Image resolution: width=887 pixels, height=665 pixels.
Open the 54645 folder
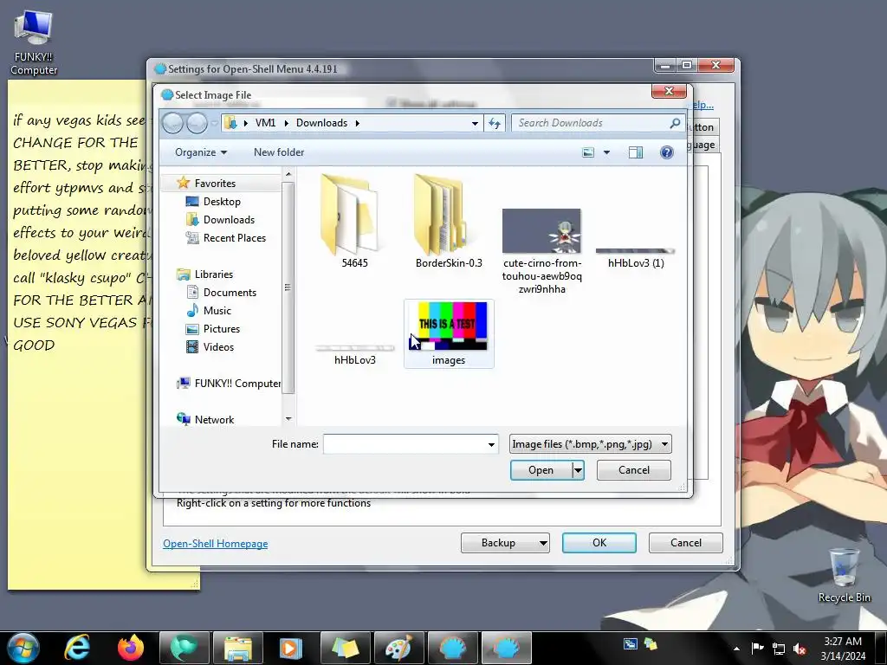[x=354, y=221]
